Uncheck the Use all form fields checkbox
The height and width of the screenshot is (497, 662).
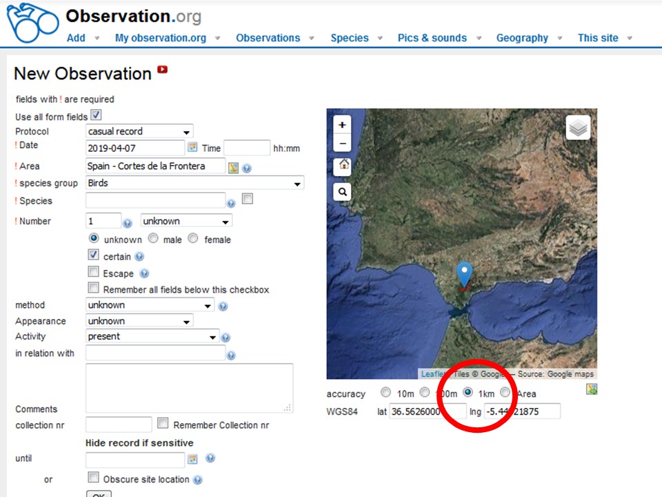(96, 116)
